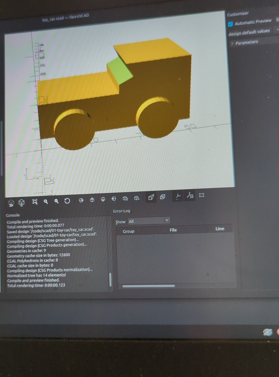The height and width of the screenshot is (377, 279).
Task: Click 'CGAL Polyhedrons in cache: 0' line
Action: [32, 260]
